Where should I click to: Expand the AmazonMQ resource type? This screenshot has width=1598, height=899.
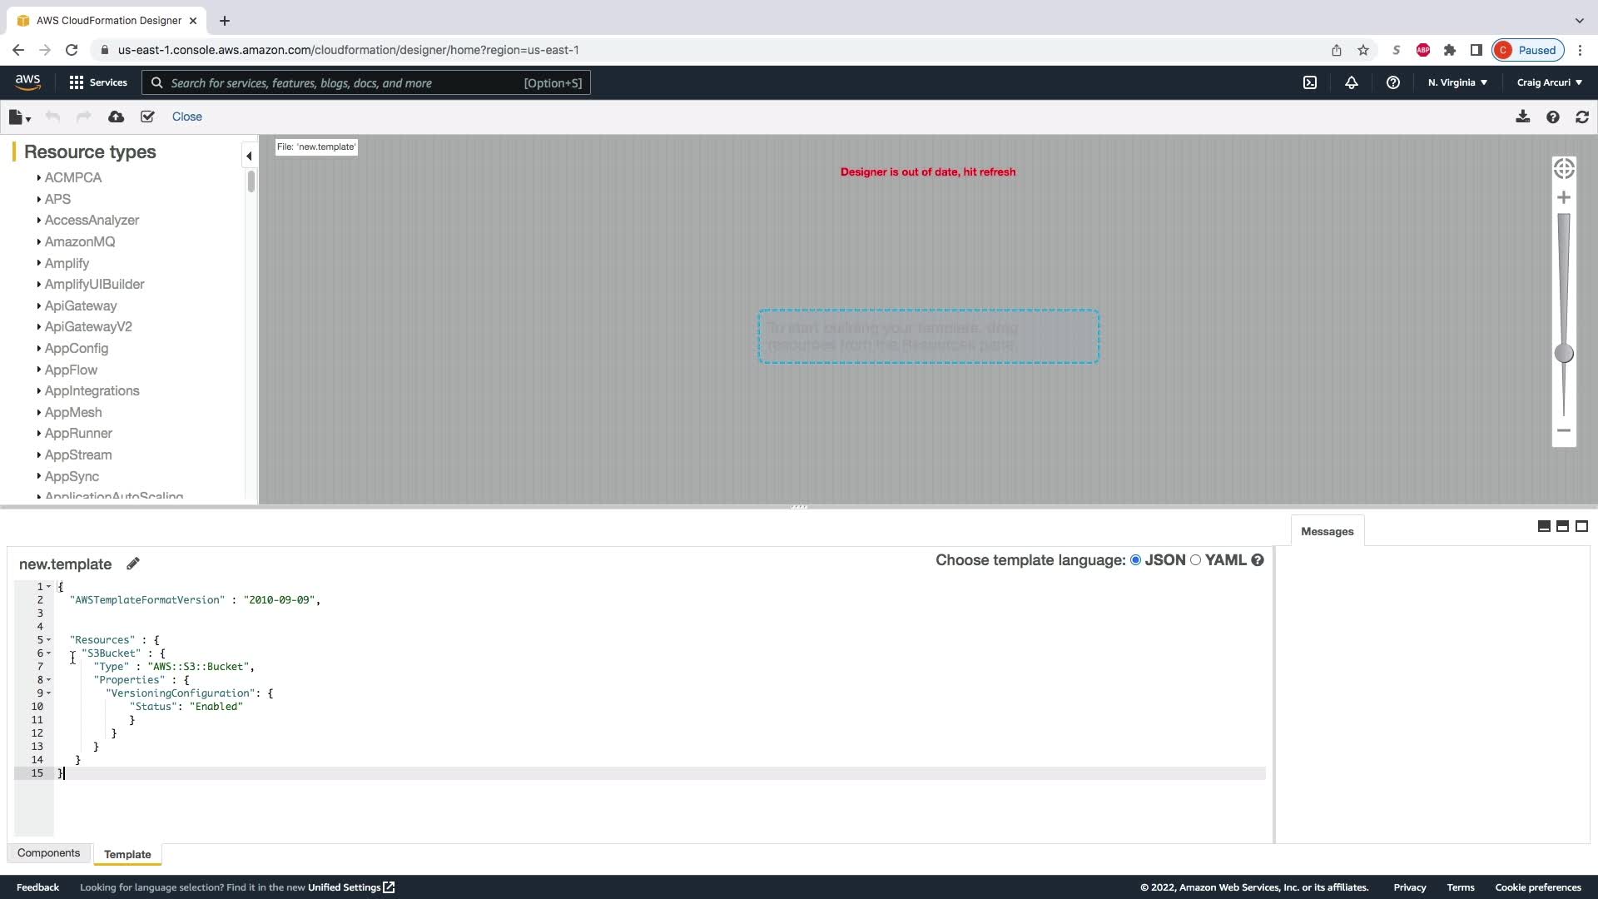coord(80,241)
